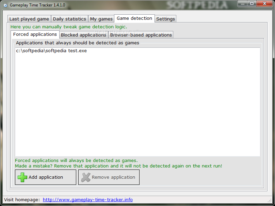The height and width of the screenshot is (206, 275).
Task: Go to the Settings tab
Action: pyautogui.click(x=165, y=19)
